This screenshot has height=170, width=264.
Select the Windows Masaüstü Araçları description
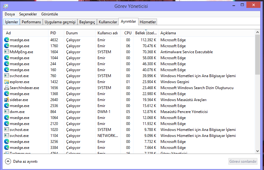tap(183, 100)
